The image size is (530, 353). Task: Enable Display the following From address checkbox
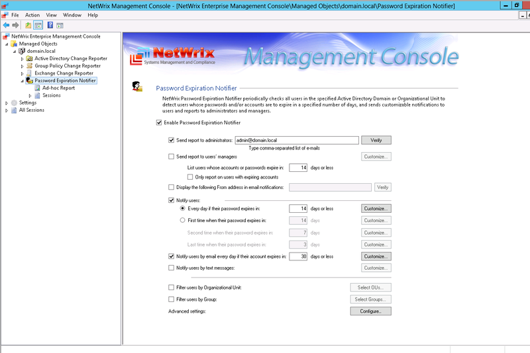point(172,187)
